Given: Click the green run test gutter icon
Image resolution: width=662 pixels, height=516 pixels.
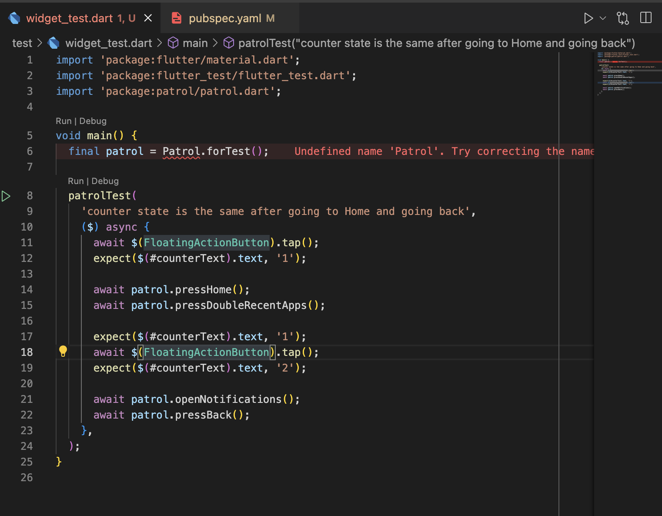Looking at the screenshot, I should [x=6, y=196].
